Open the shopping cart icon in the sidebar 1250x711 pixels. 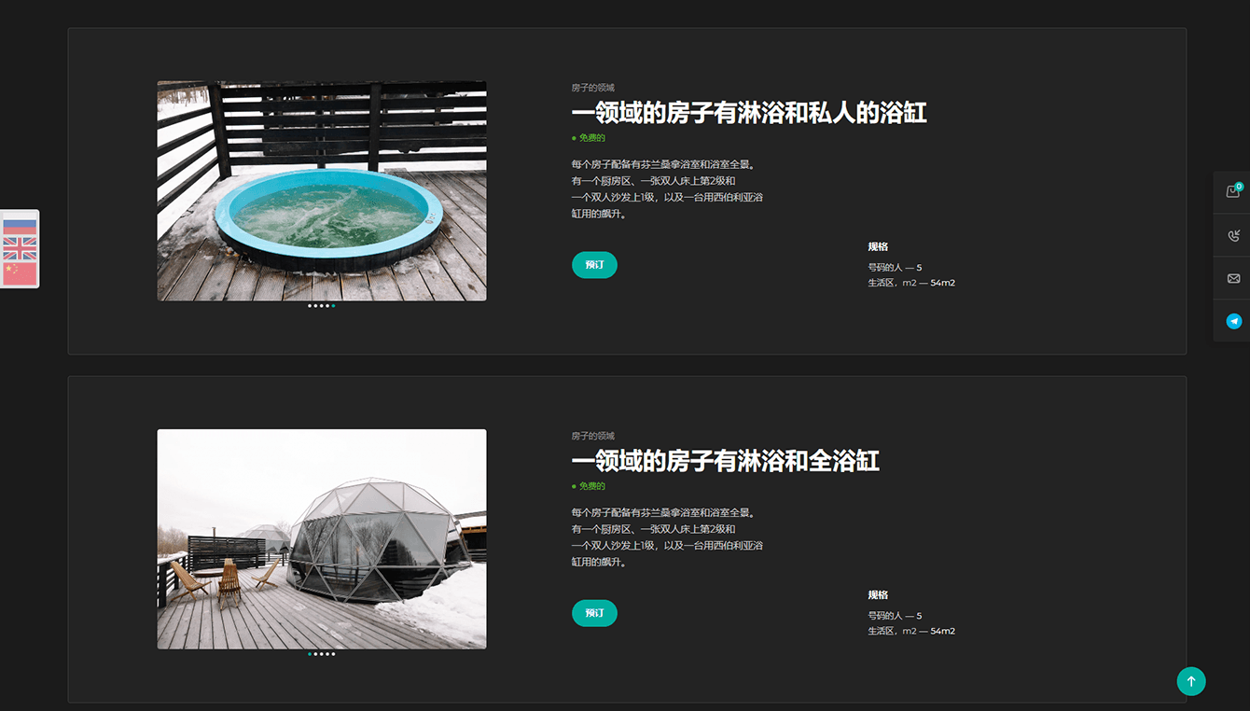coord(1233,191)
